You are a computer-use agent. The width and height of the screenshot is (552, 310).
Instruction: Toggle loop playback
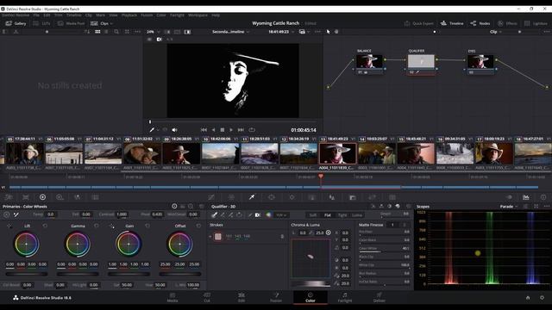(252, 130)
